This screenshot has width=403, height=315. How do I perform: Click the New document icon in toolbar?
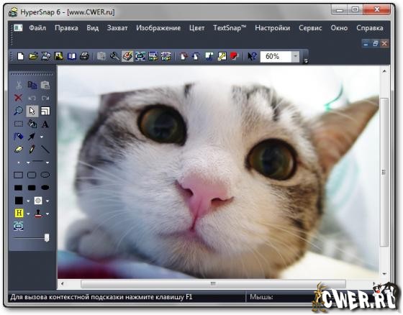click(x=20, y=56)
